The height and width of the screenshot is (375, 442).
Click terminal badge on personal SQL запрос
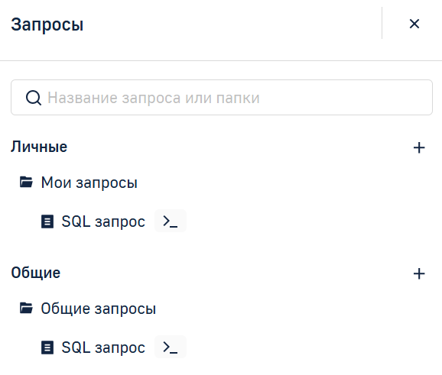(x=171, y=221)
